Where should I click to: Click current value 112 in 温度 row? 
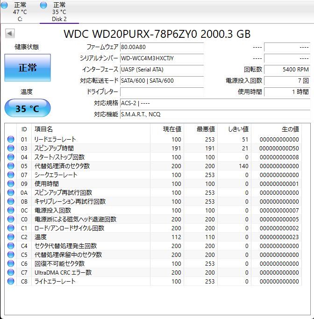click(x=176, y=237)
